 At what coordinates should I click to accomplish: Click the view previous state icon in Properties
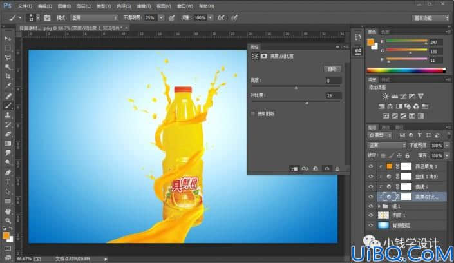[305, 169]
